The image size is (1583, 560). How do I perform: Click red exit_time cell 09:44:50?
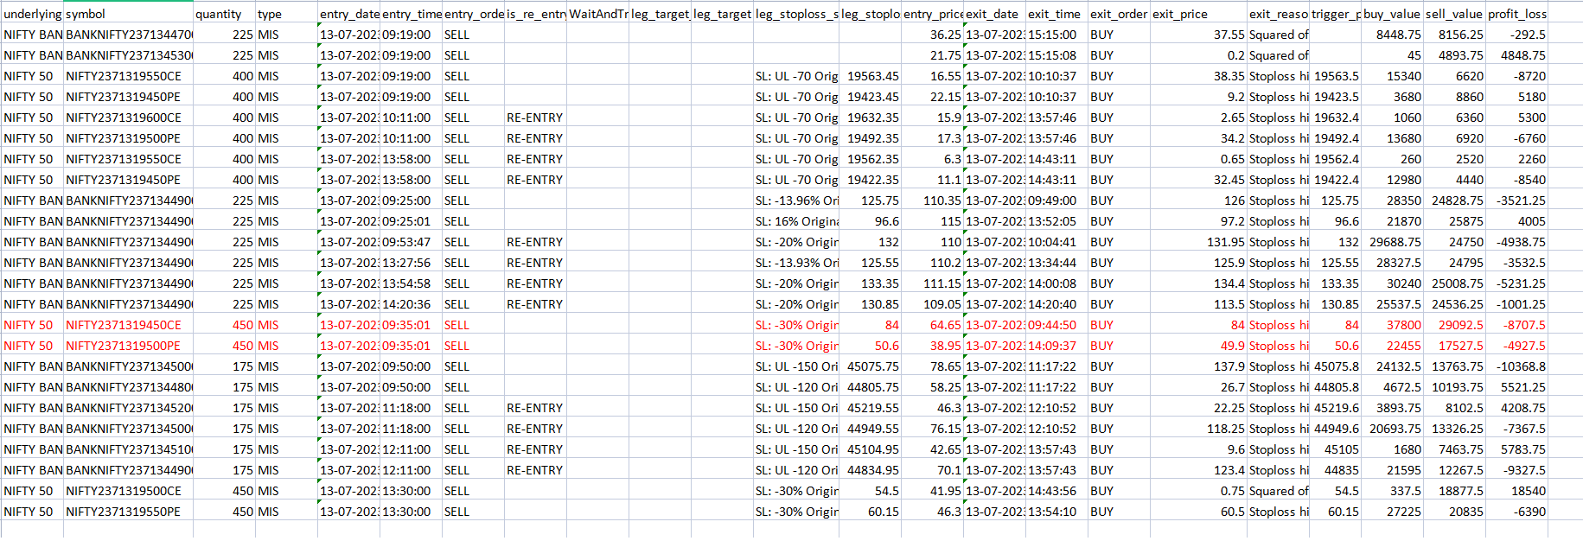[1056, 325]
